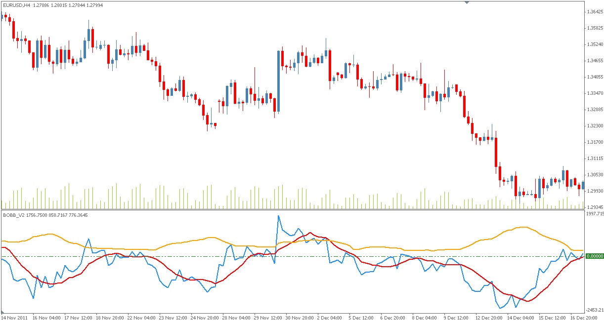Screen dimensions: 604x322
Task: Click the 9 Dec 12:00 time label
Action: (x=457, y=318)
